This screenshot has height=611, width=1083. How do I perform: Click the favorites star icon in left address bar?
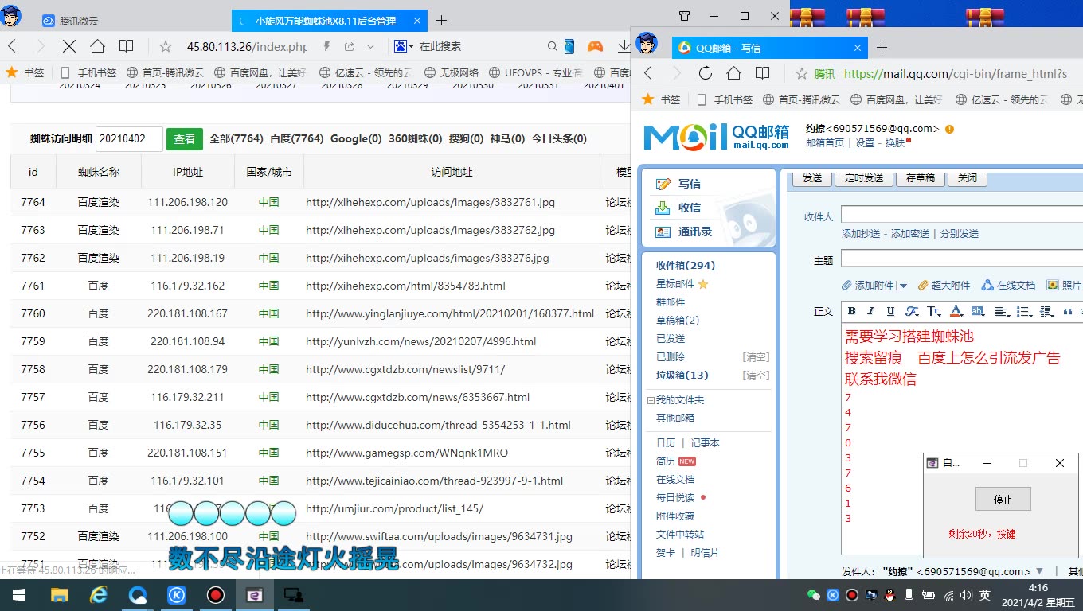coord(166,46)
